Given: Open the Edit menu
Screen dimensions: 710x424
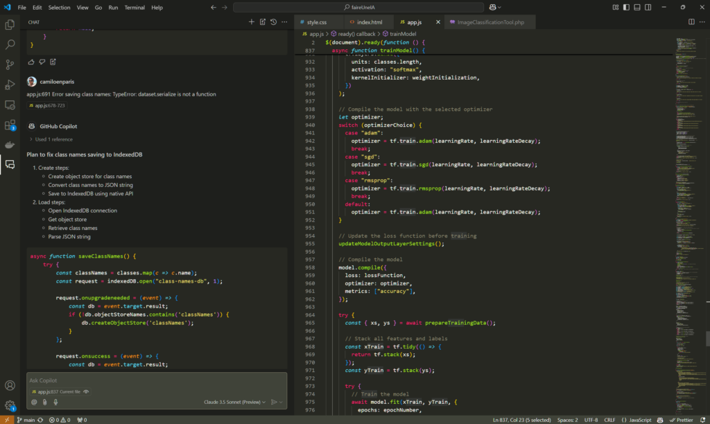Looking at the screenshot, I should pyautogui.click(x=37, y=7).
